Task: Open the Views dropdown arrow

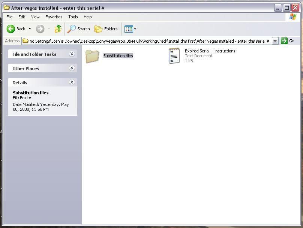Action: coord(135,29)
